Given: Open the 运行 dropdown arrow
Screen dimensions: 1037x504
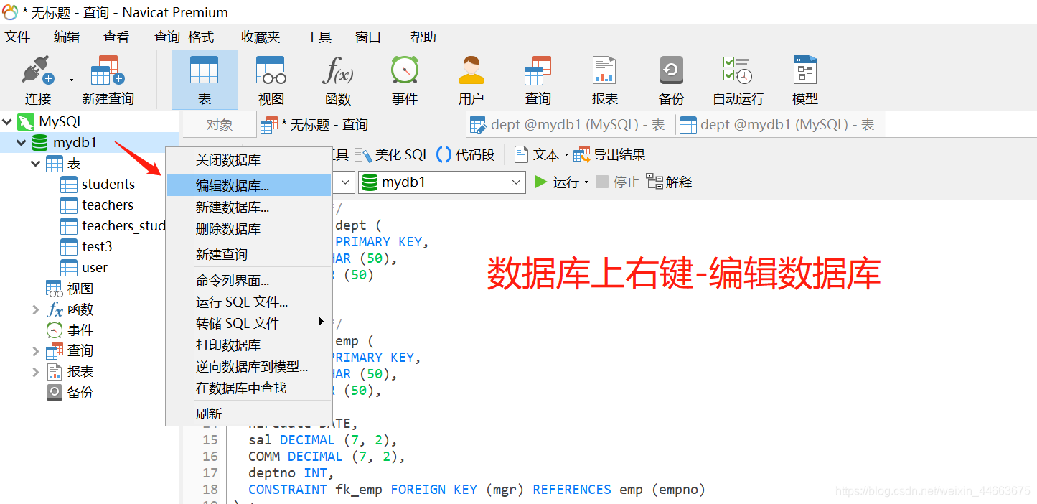Looking at the screenshot, I should point(586,182).
